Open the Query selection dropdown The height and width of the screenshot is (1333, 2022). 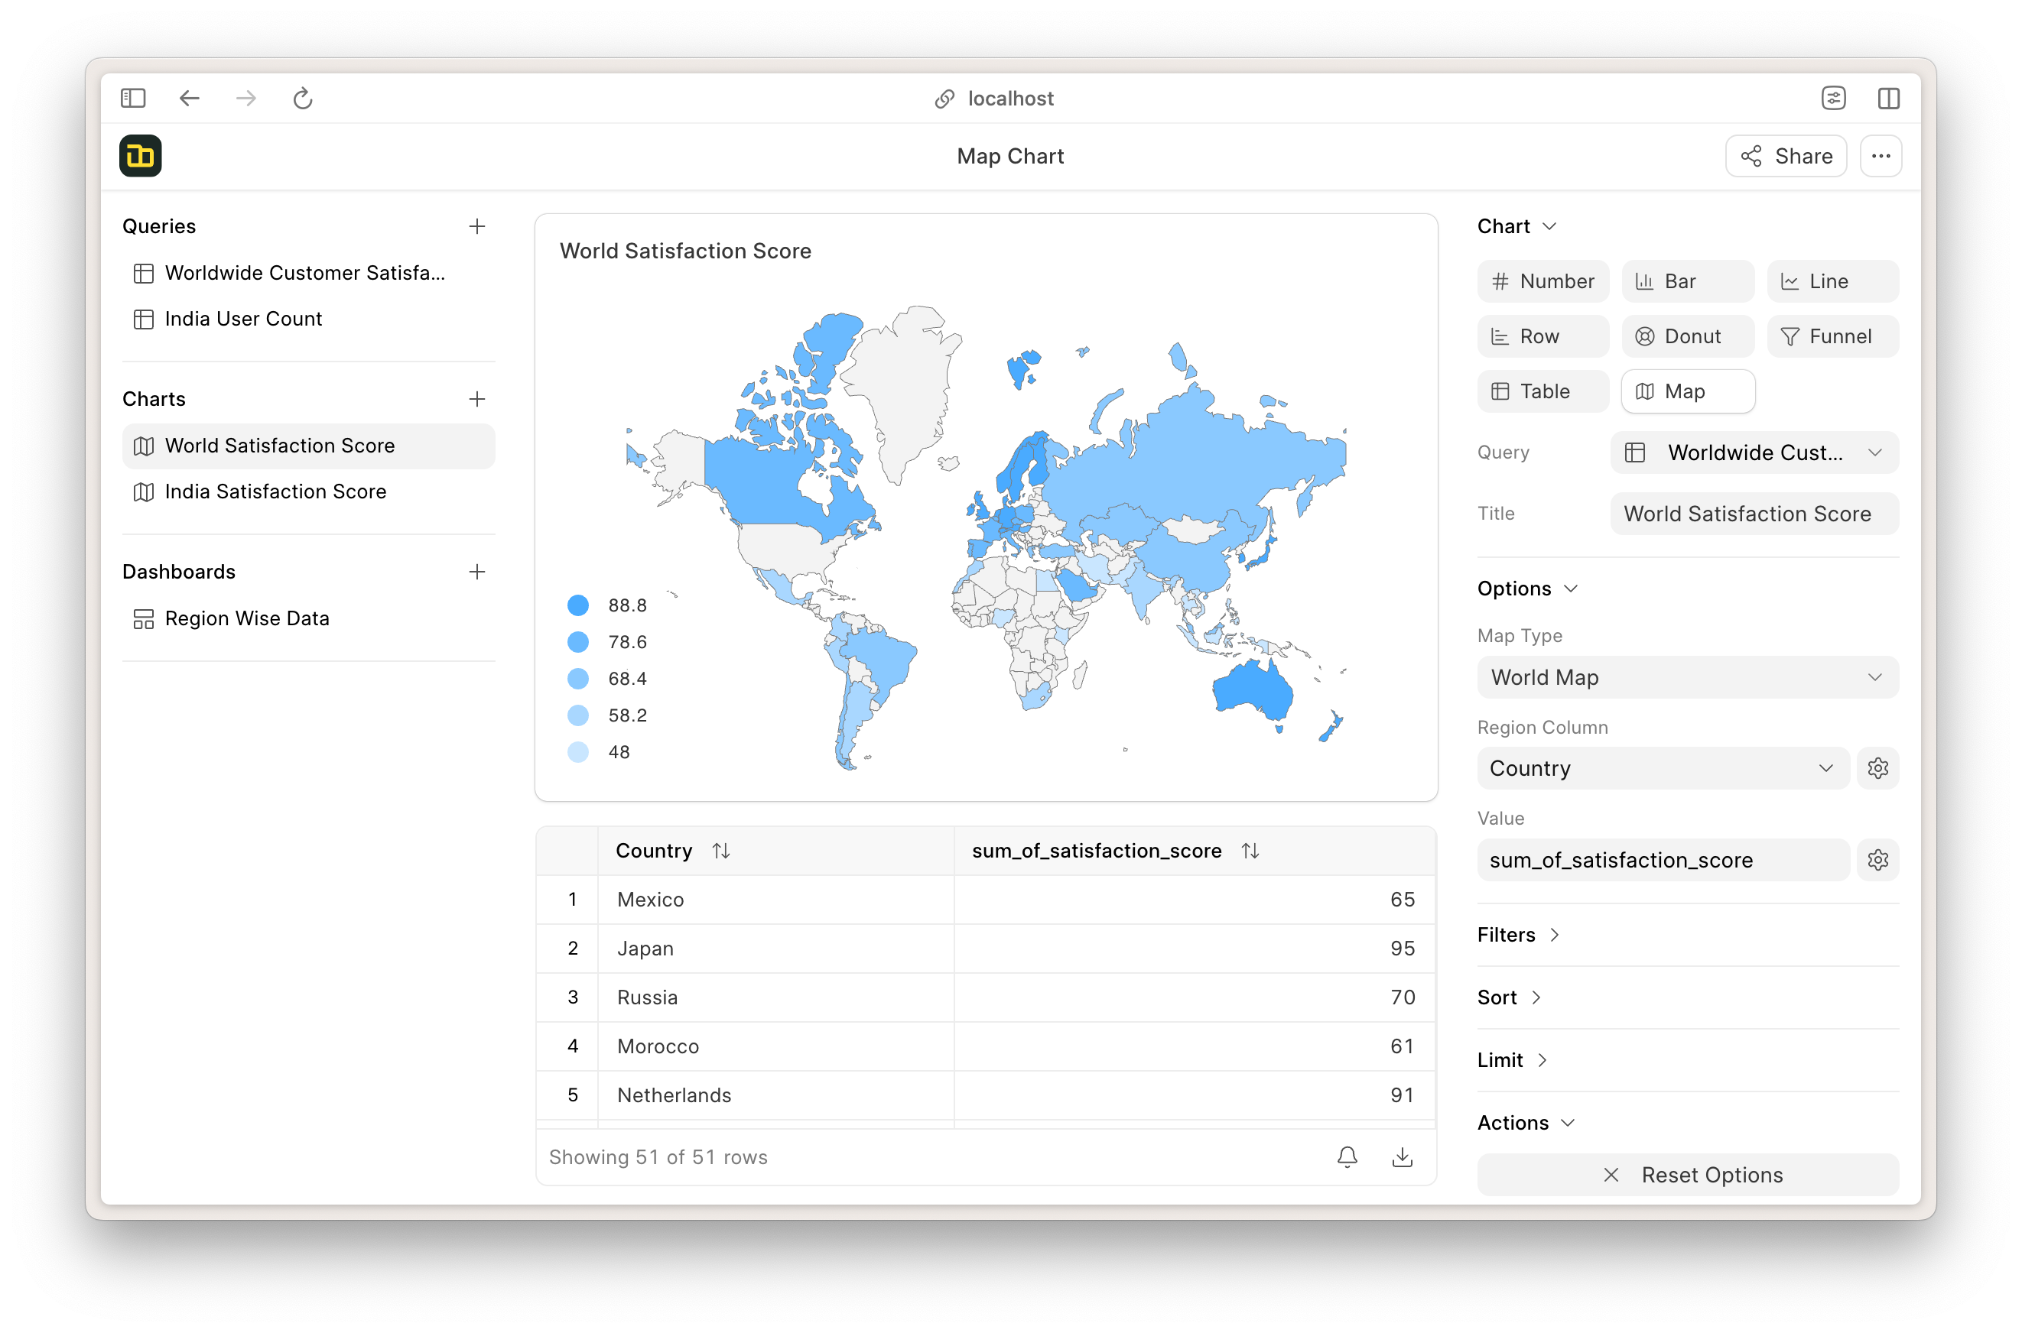[x=1754, y=452]
